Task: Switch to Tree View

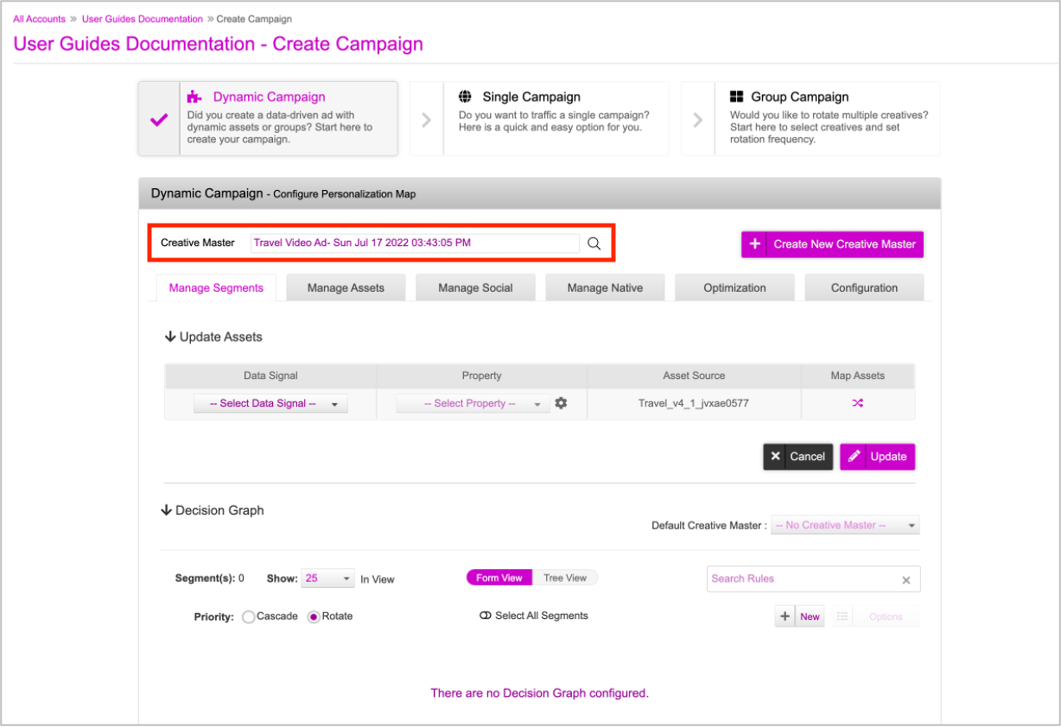Action: click(565, 578)
